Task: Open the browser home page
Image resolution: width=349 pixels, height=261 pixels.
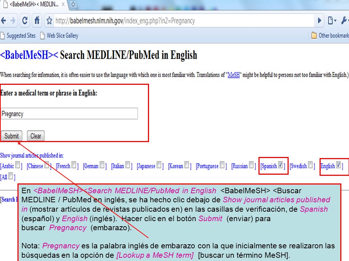Action: point(37,21)
